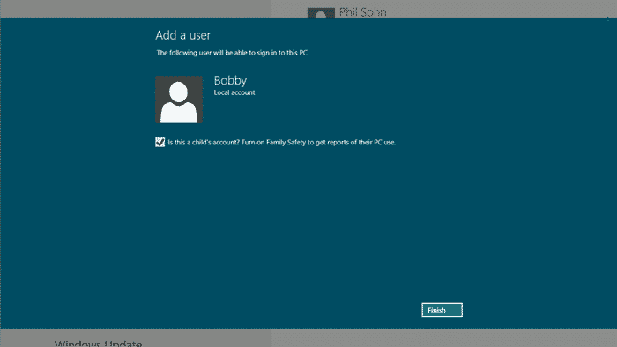
Task: Uncheck the child's account Family Safety checkbox
Action: point(160,143)
